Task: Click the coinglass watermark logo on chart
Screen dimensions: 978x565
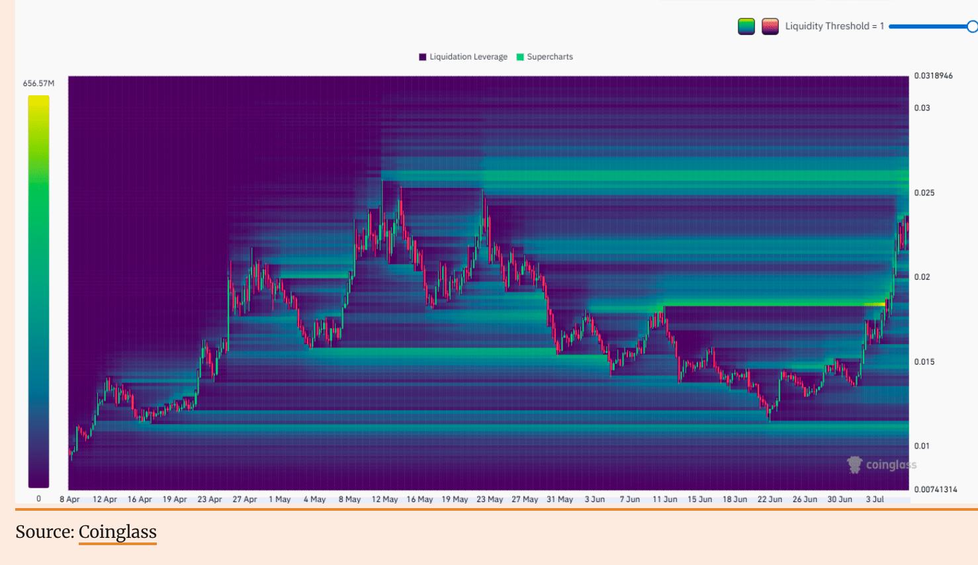Action: 881,464
